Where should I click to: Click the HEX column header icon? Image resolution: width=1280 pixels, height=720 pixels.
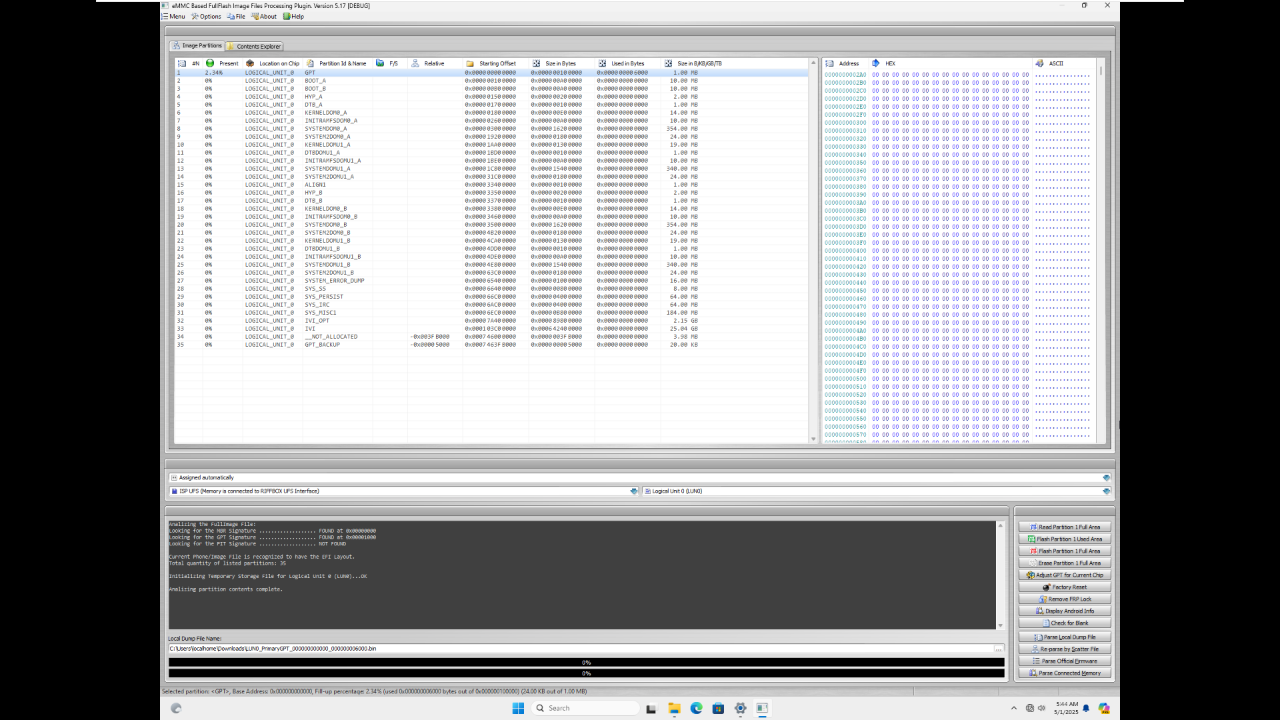[875, 63]
